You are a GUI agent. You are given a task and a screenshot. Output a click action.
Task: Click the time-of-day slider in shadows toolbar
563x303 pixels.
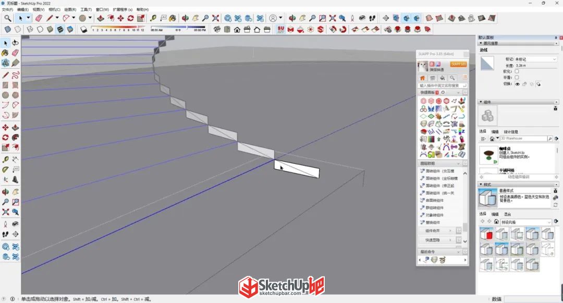click(x=178, y=28)
